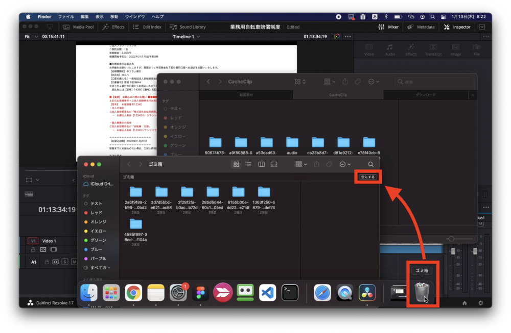Open group-by dropdown in ゴミ箱 window
511x333 pixels.
[x=301, y=164]
